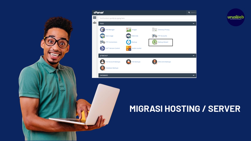
Task: Click the FTP Accounts link text
Action: [x=162, y=36]
